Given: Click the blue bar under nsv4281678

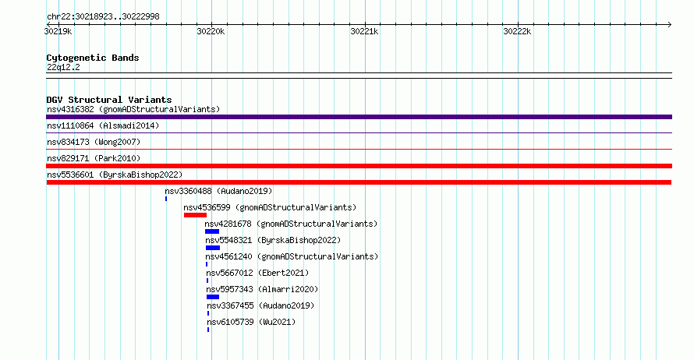Looking at the screenshot, I should click(212, 231).
